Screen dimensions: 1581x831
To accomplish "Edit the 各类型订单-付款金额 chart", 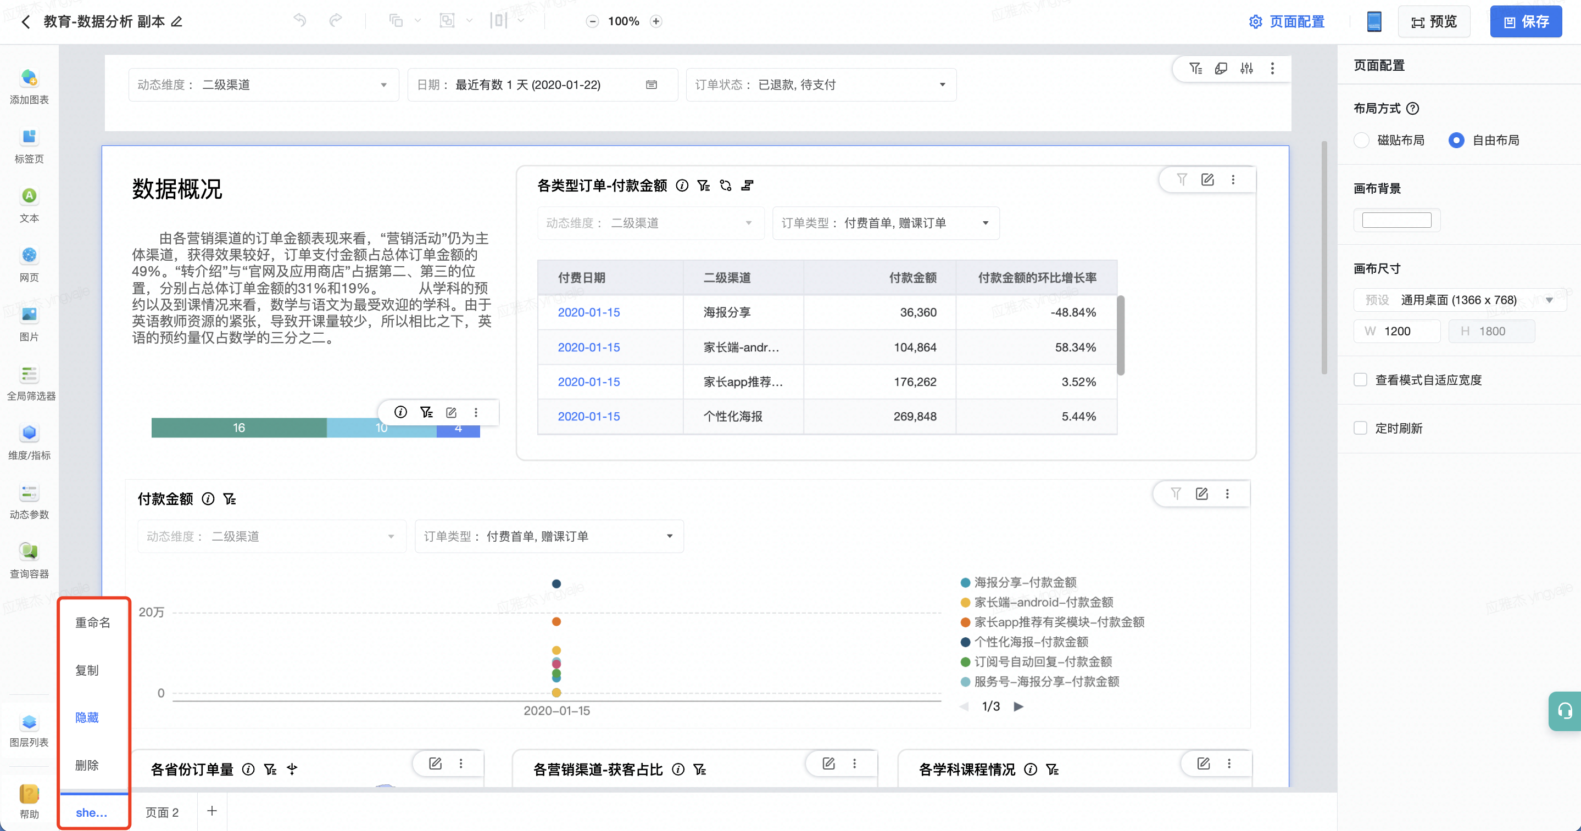I will click(1207, 179).
